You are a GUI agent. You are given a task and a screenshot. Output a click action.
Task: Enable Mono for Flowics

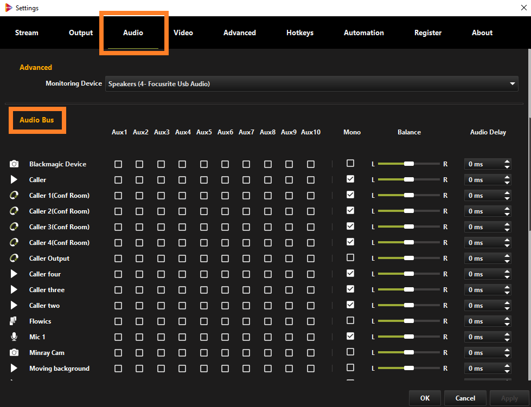click(x=350, y=320)
